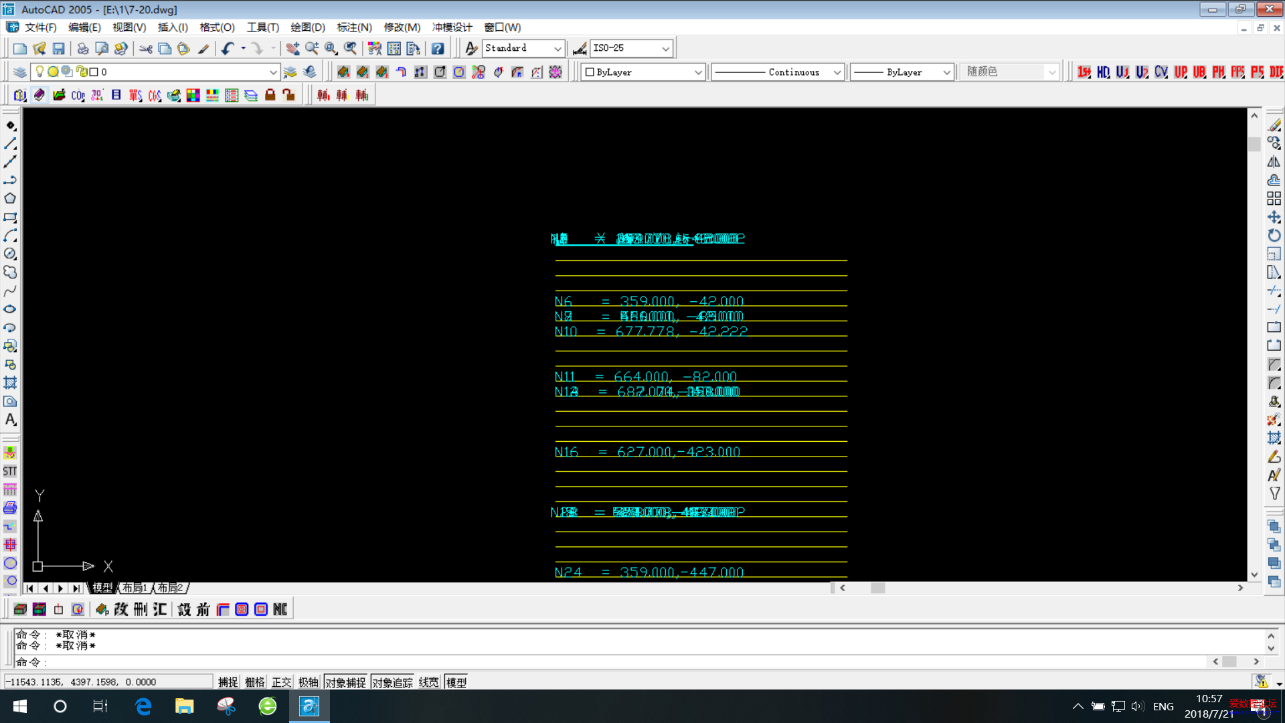Click the NC icon in bottom toolbar
Screen dimensions: 1285x723
(280, 609)
